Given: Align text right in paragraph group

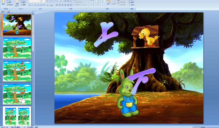Looking at the screenshot, I should (62, 5).
